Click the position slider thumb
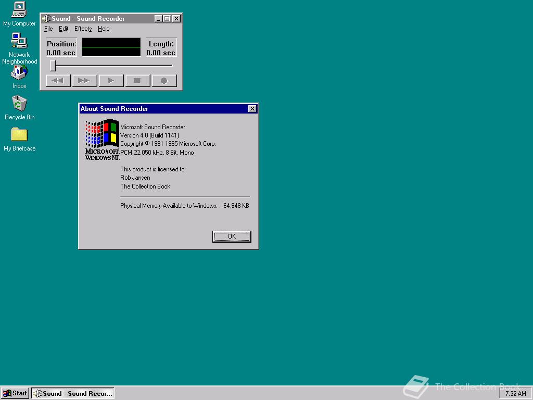The height and width of the screenshot is (400, 533). (53, 66)
